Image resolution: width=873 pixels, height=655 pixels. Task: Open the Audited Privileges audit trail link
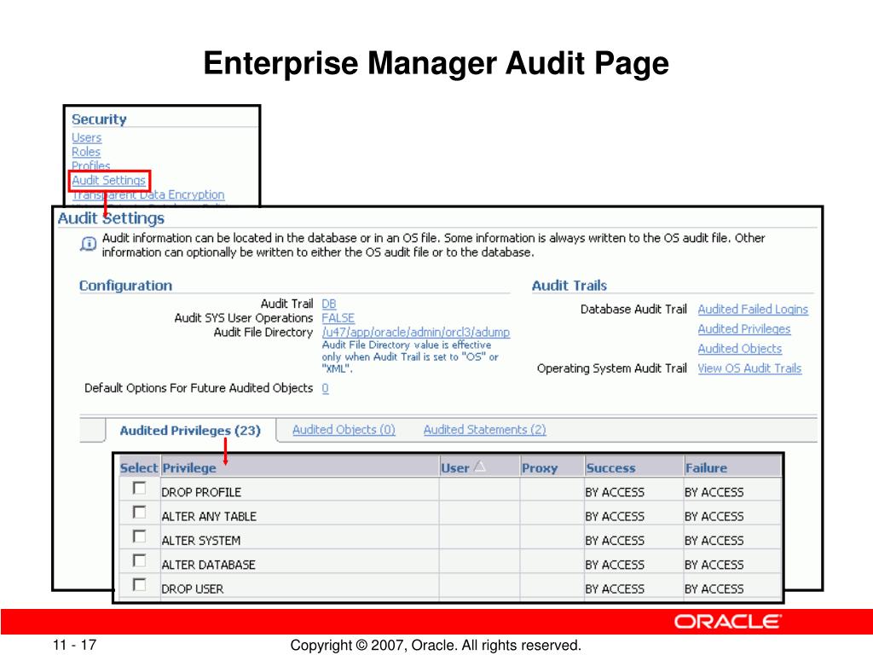click(744, 329)
